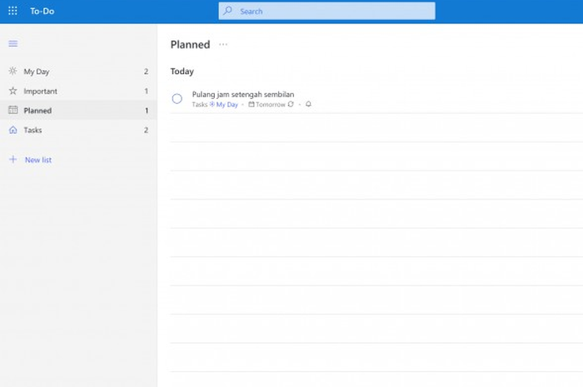Click the sun icon beside My Day in sidebar
Screen dimensions: 583x387
pos(12,71)
